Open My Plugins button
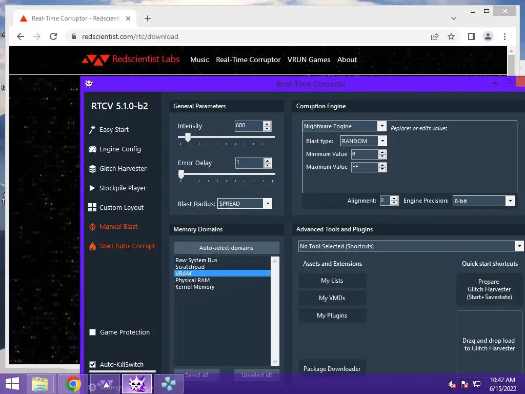This screenshot has width=525, height=394. (332, 316)
